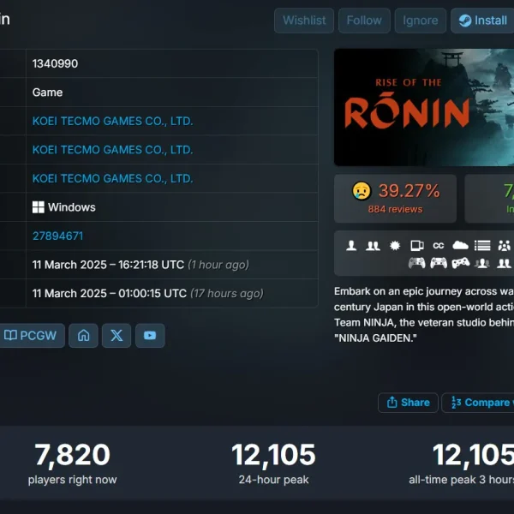This screenshot has width=514, height=514.
Task: Open the homepage link with house icon
Action: pyautogui.click(x=83, y=335)
